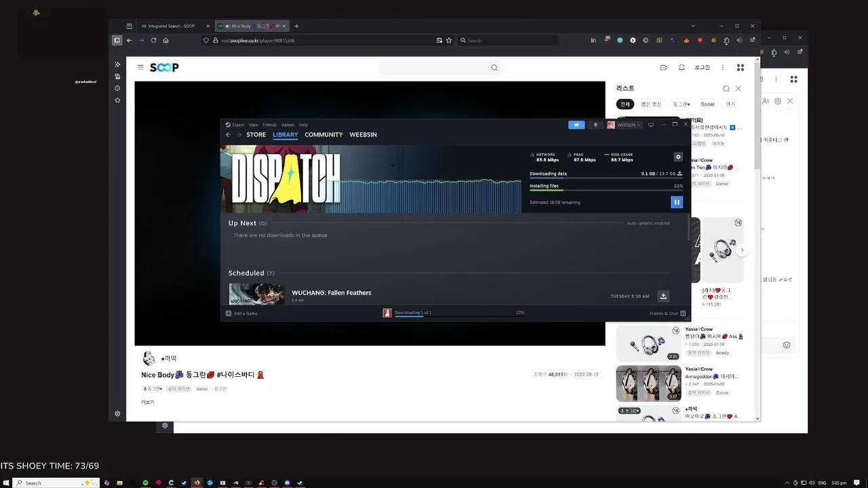Click Add a Game in Steam

click(241, 313)
